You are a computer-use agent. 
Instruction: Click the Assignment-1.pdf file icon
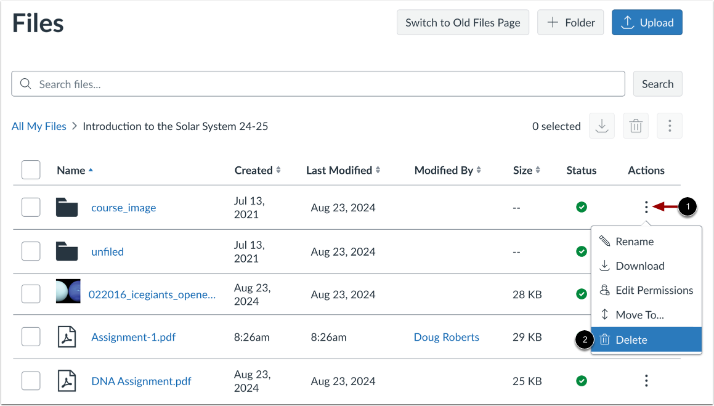point(67,337)
